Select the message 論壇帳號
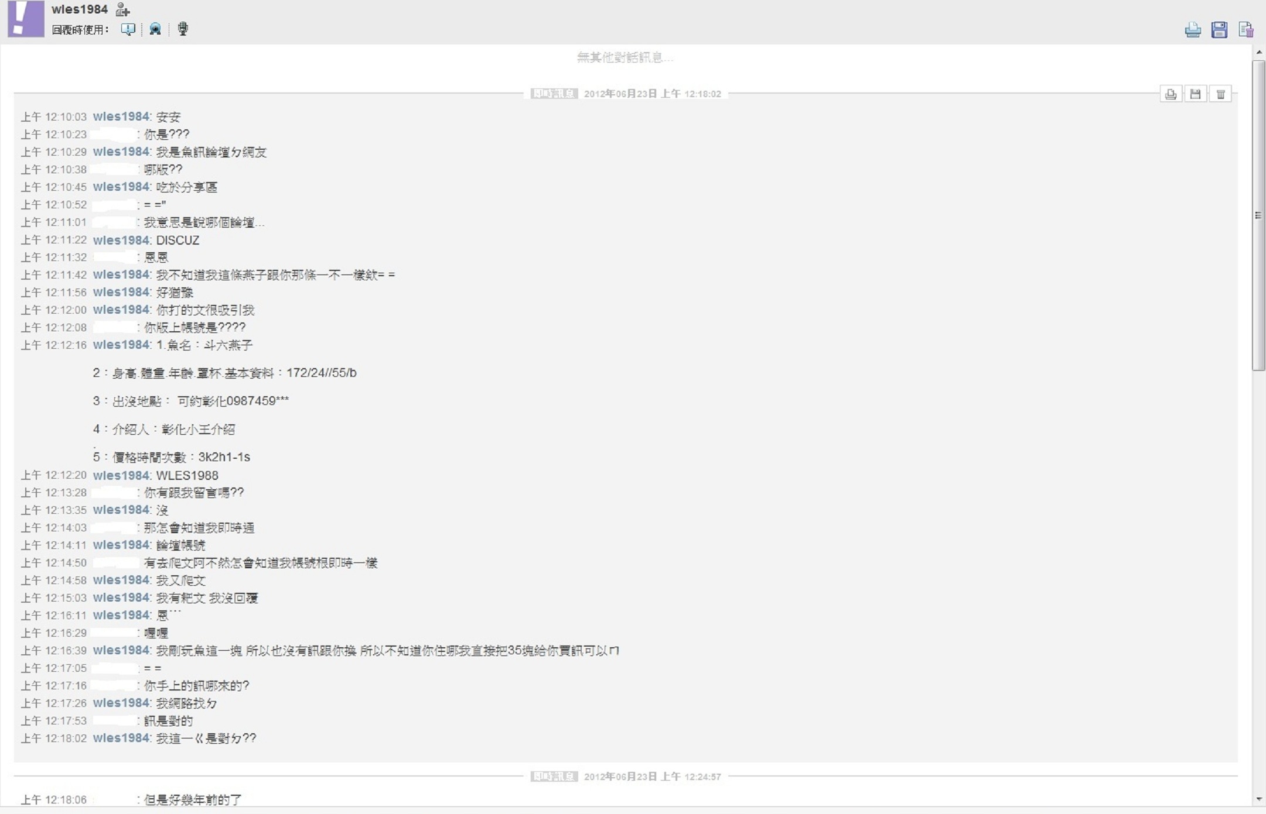The image size is (1266, 814). [180, 545]
